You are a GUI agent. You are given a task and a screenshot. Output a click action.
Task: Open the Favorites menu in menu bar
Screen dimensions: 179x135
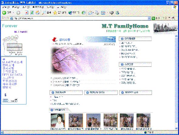tap(38, 7)
